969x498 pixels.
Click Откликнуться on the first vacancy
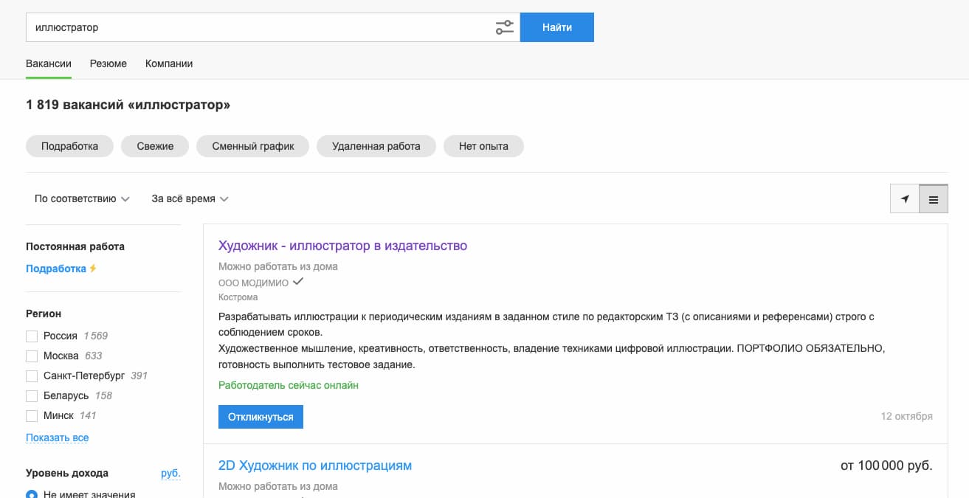click(x=261, y=416)
